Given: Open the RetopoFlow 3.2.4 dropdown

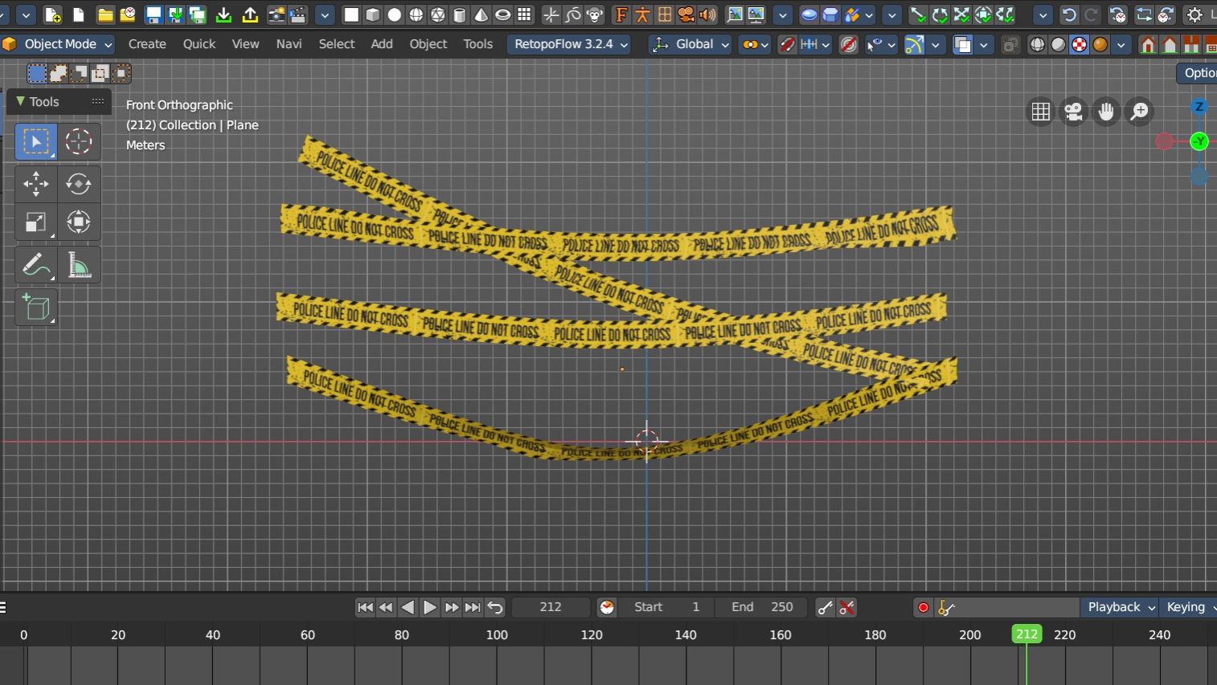Looking at the screenshot, I should [x=569, y=44].
